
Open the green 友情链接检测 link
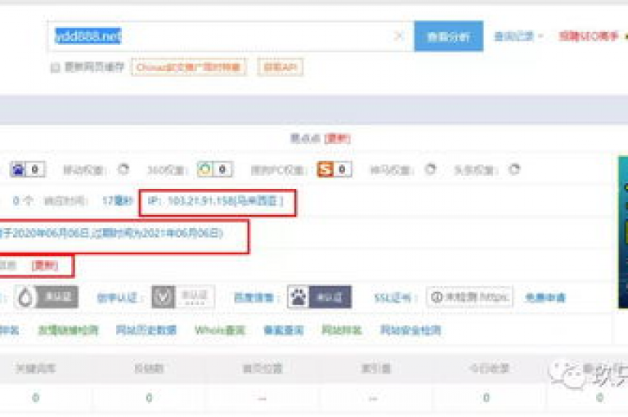pyautogui.click(x=68, y=330)
